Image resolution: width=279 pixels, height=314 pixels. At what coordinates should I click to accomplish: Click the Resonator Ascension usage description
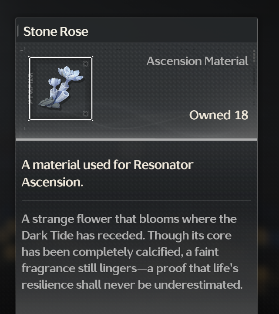click(x=107, y=173)
